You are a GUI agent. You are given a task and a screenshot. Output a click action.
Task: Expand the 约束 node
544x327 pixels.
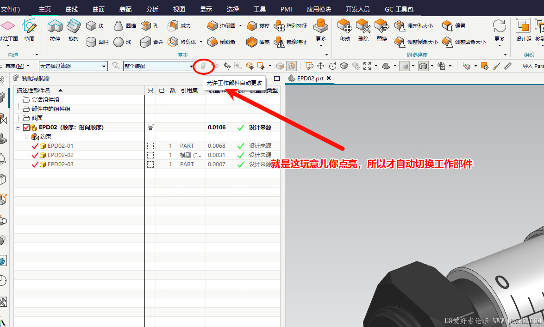(27, 137)
